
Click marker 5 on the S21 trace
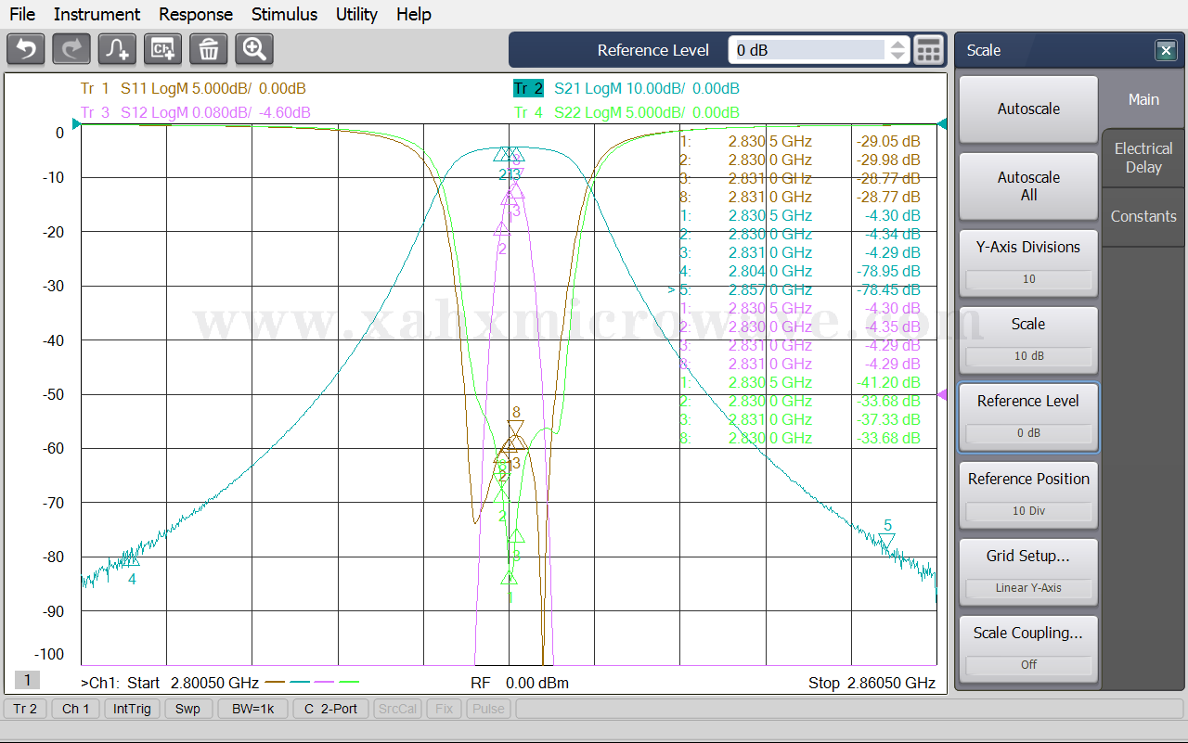[x=887, y=540]
